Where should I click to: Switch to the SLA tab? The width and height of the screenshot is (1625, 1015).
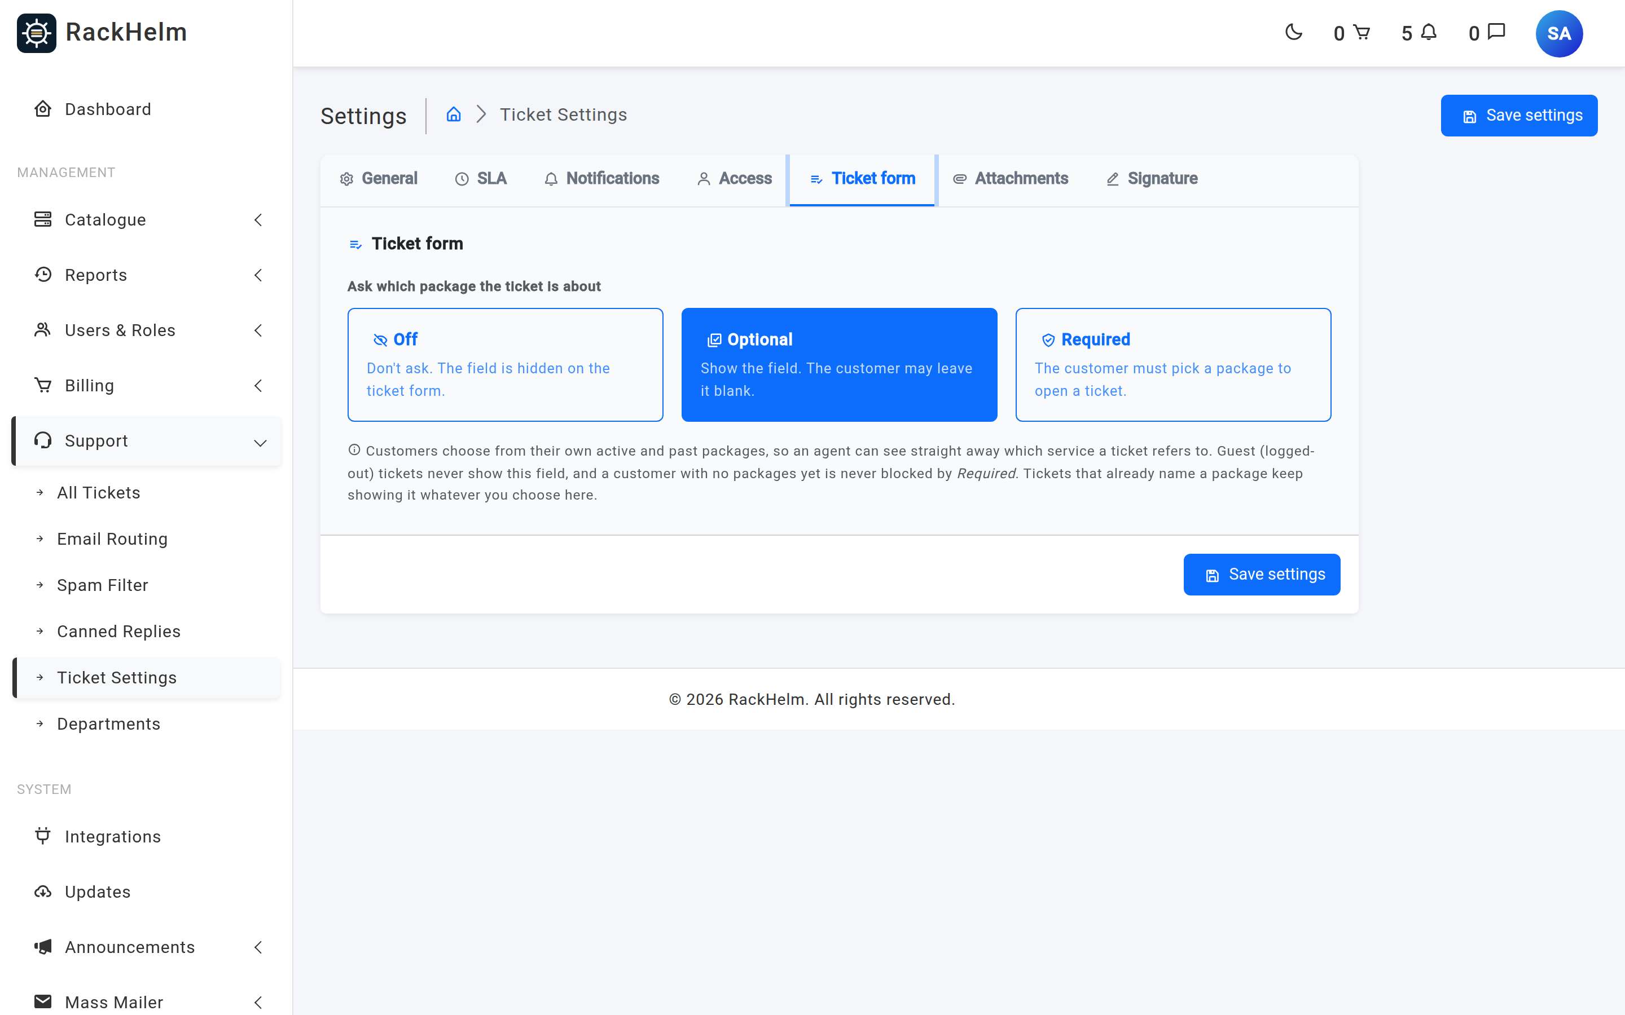(x=481, y=179)
